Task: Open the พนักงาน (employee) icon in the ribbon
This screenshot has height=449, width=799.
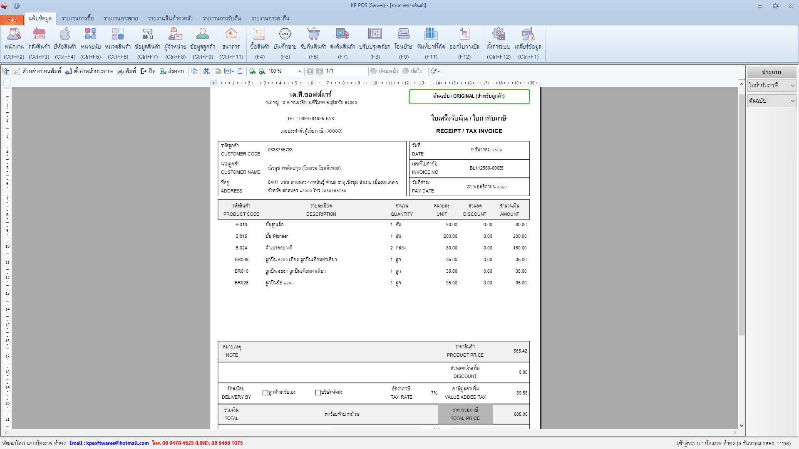Action: pyautogui.click(x=14, y=44)
